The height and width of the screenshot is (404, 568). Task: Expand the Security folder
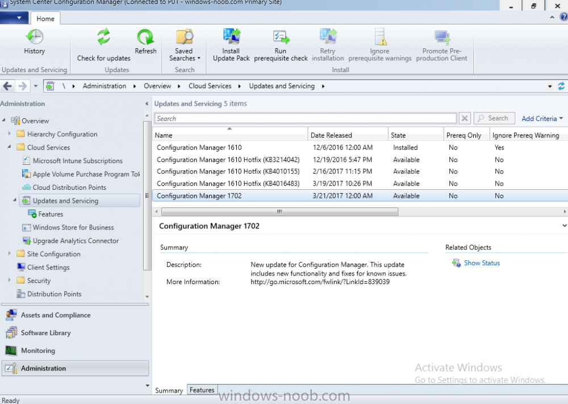(x=10, y=280)
